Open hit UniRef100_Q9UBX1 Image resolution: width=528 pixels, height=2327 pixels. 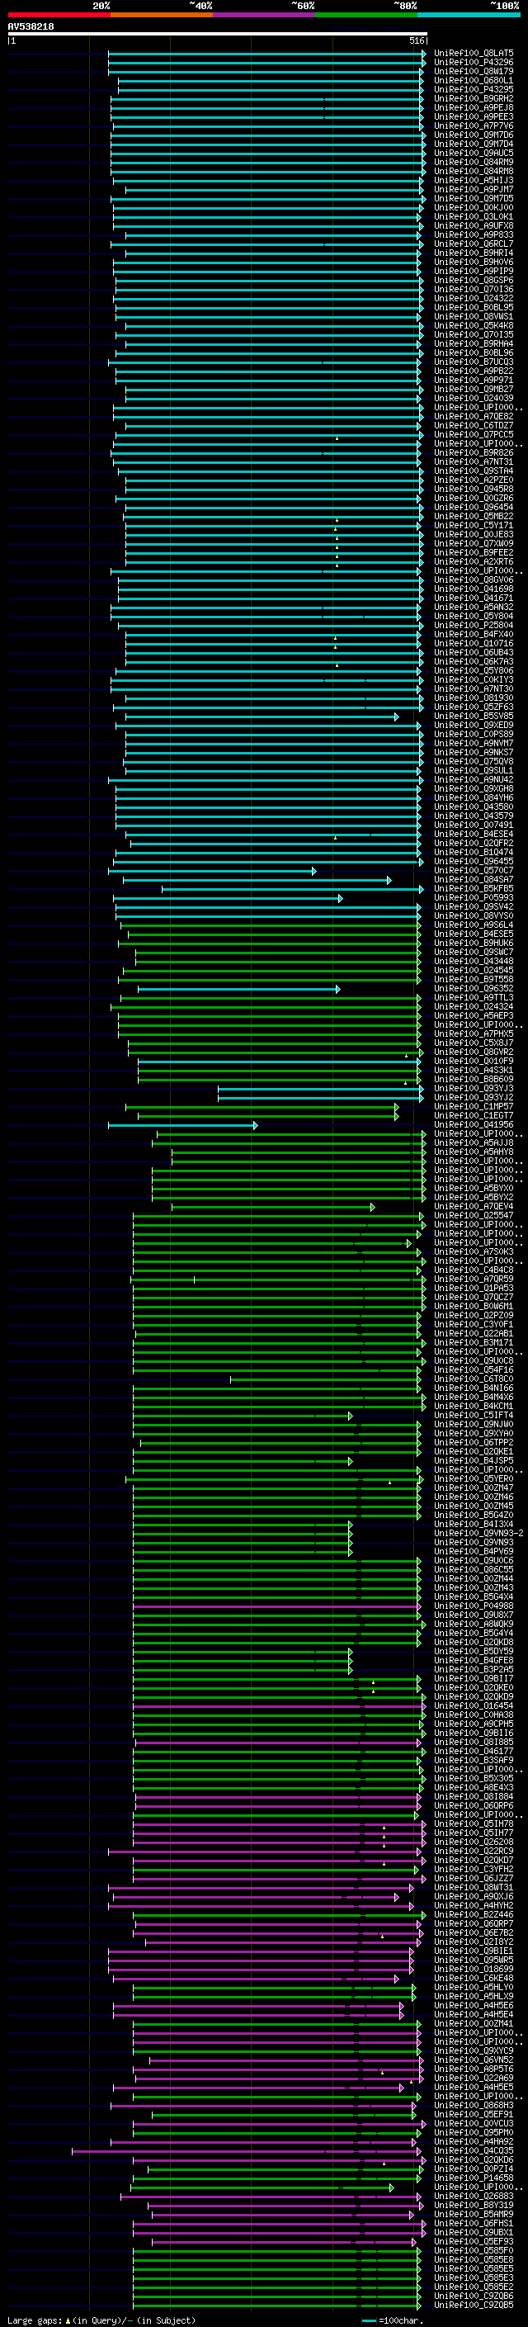tap(474, 2233)
